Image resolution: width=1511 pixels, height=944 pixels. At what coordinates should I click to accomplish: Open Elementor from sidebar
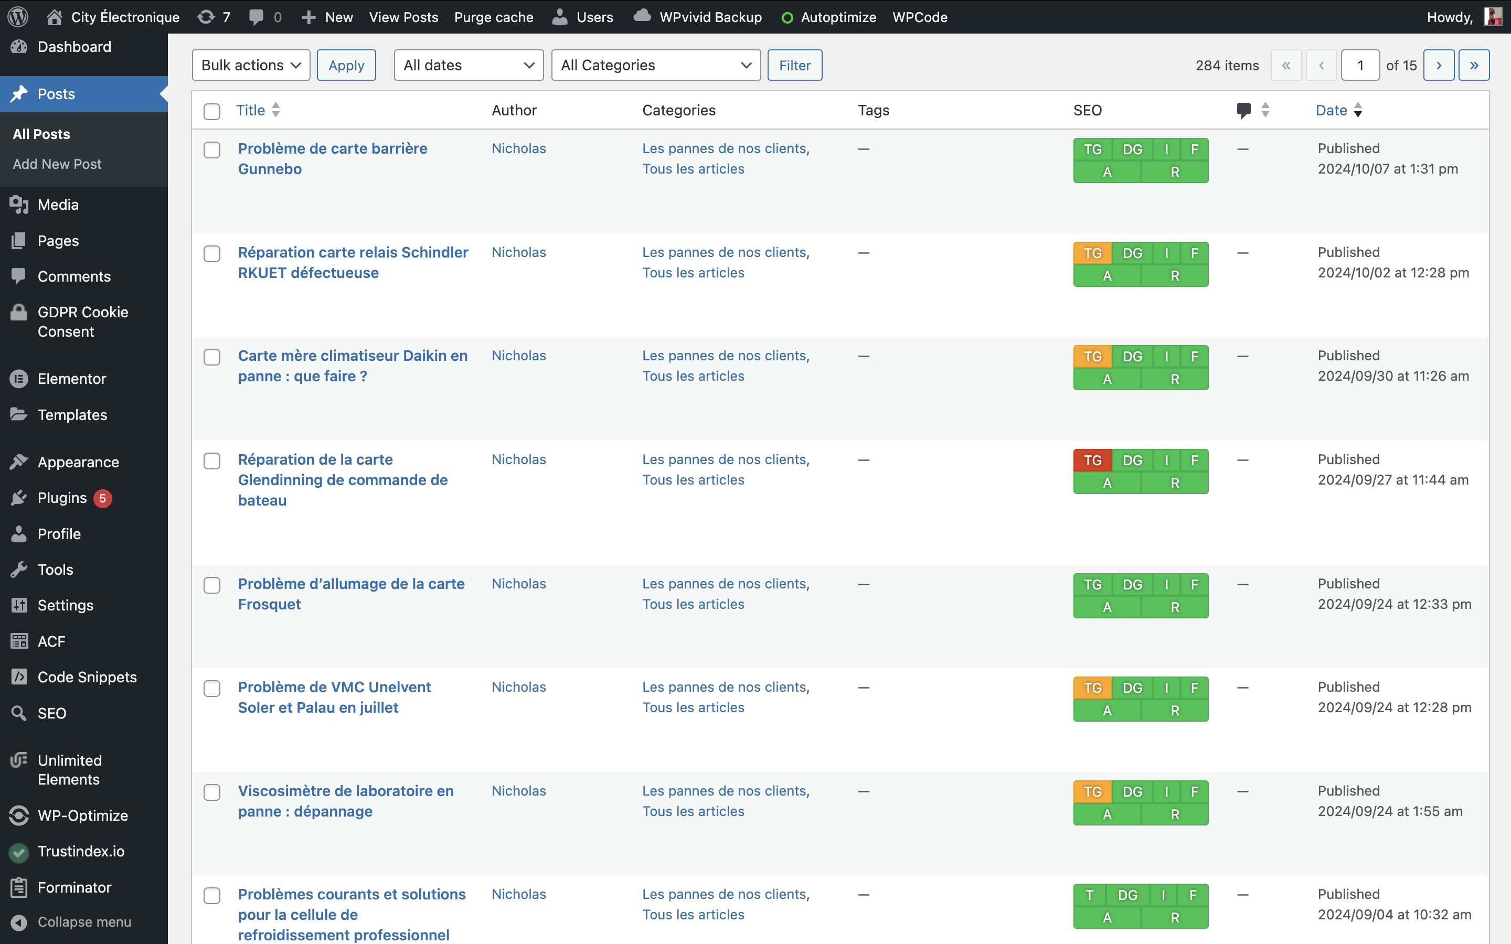click(71, 378)
